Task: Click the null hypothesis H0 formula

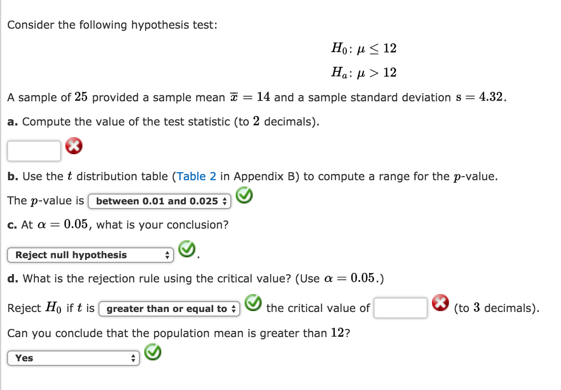Action: click(x=364, y=48)
